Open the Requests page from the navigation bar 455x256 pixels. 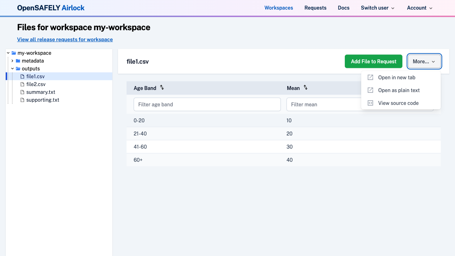click(x=315, y=7)
